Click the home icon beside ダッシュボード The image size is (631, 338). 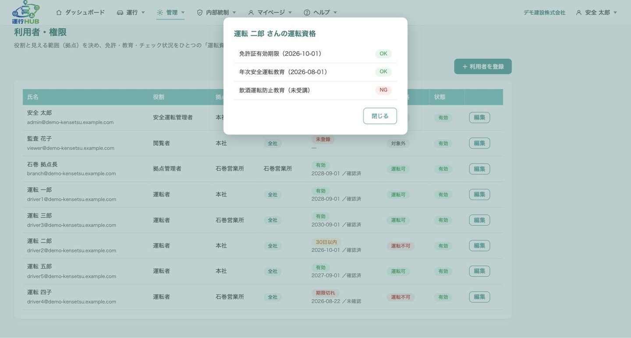click(x=59, y=13)
